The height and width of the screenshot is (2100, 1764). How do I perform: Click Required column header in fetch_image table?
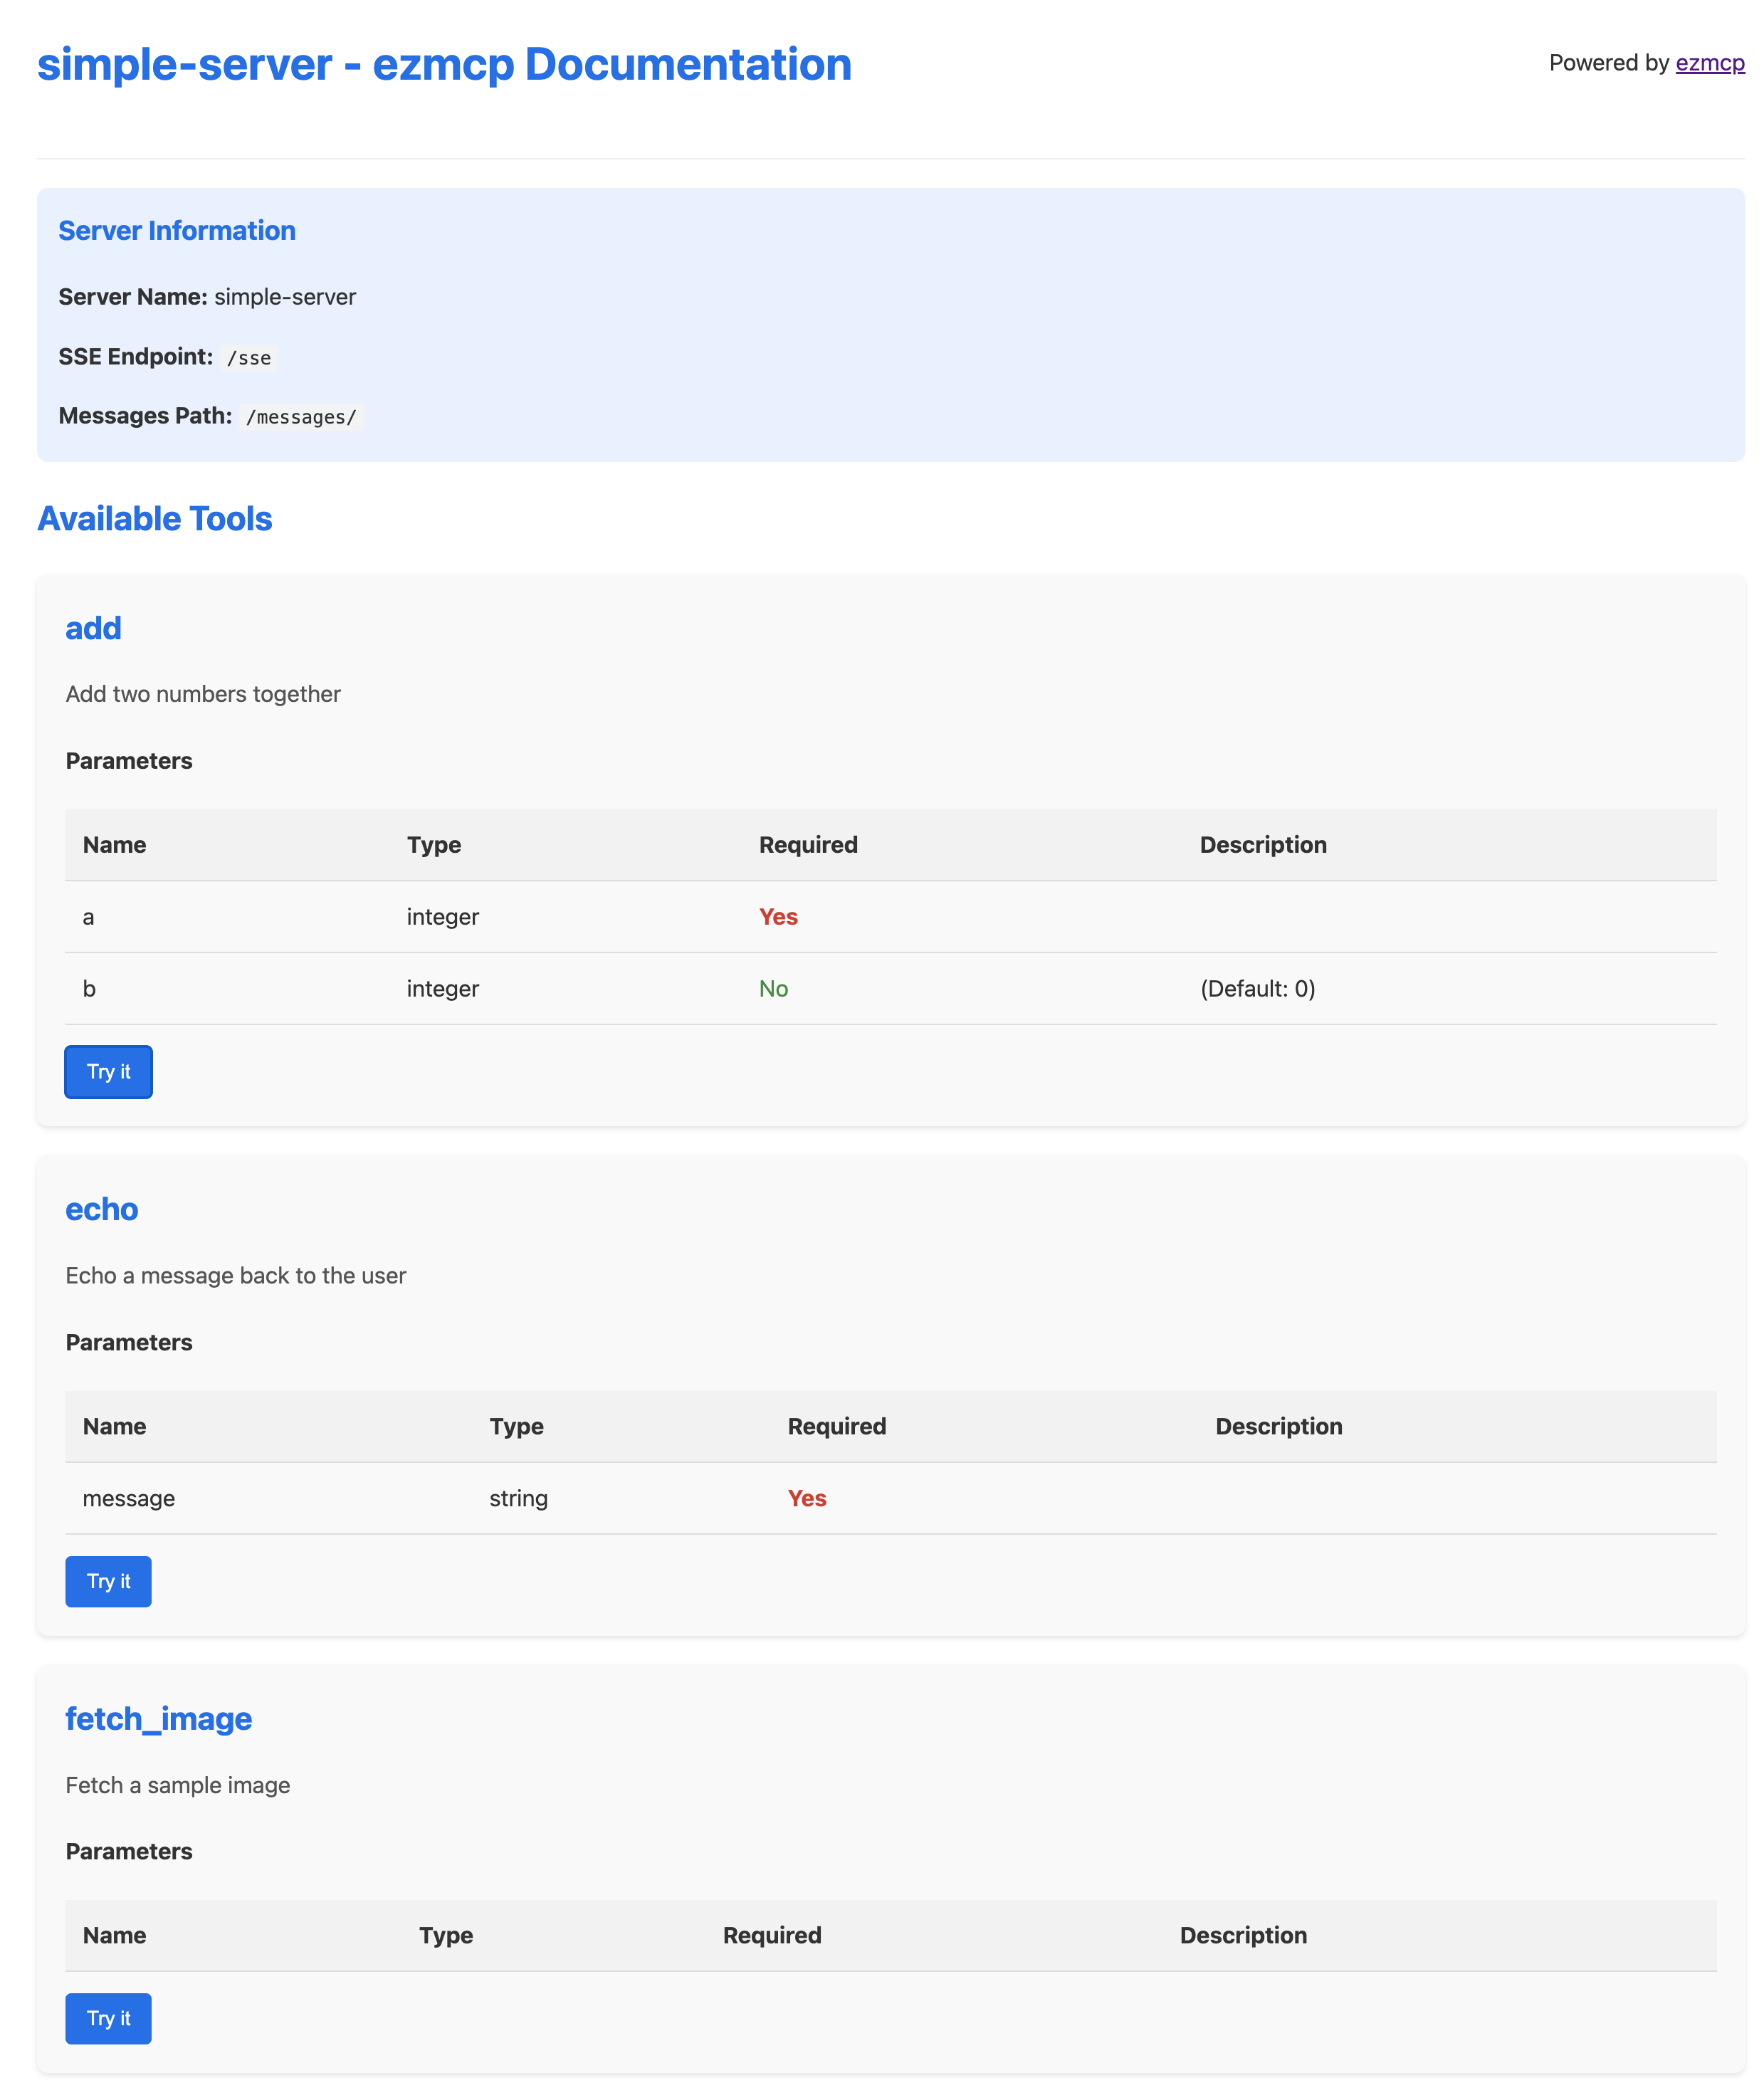click(771, 1935)
